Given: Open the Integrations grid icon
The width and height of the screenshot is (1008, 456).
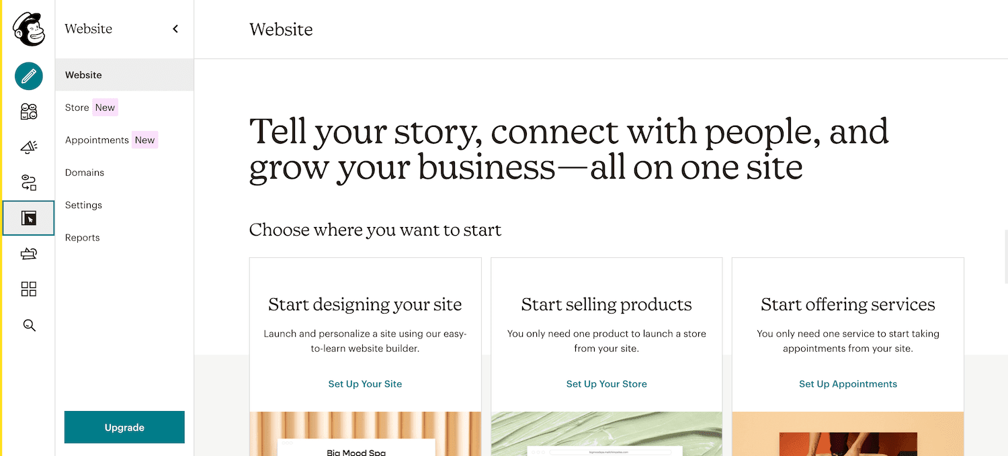Looking at the screenshot, I should click(x=28, y=289).
